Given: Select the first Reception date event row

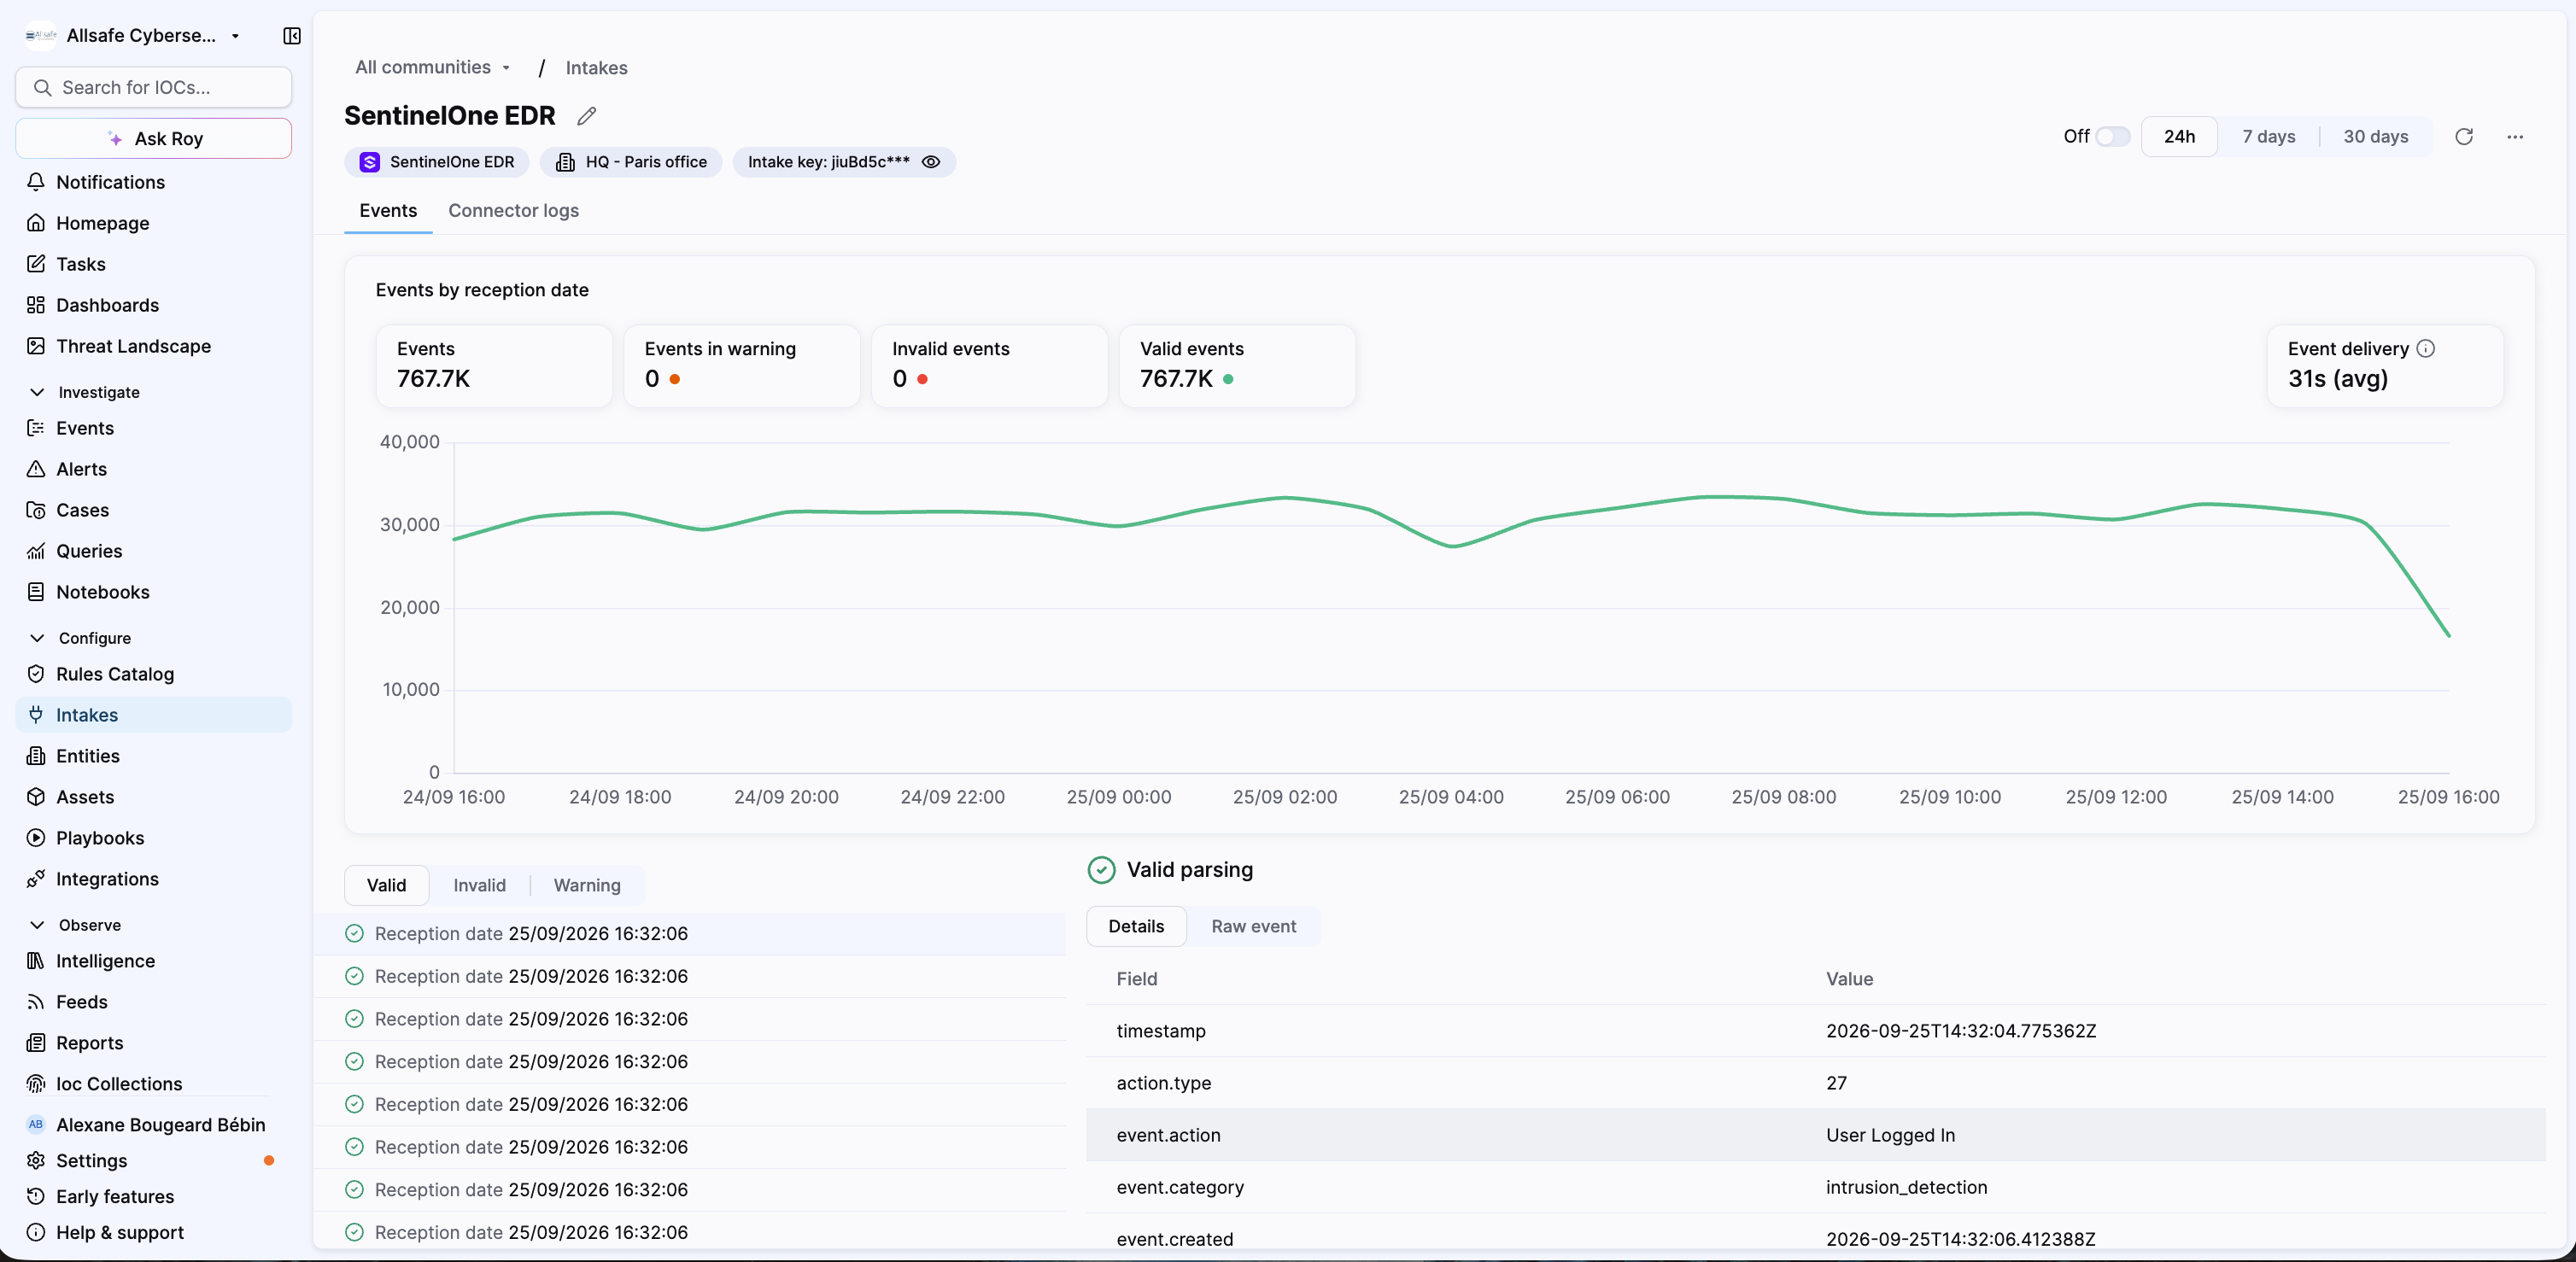Looking at the screenshot, I should [690, 934].
